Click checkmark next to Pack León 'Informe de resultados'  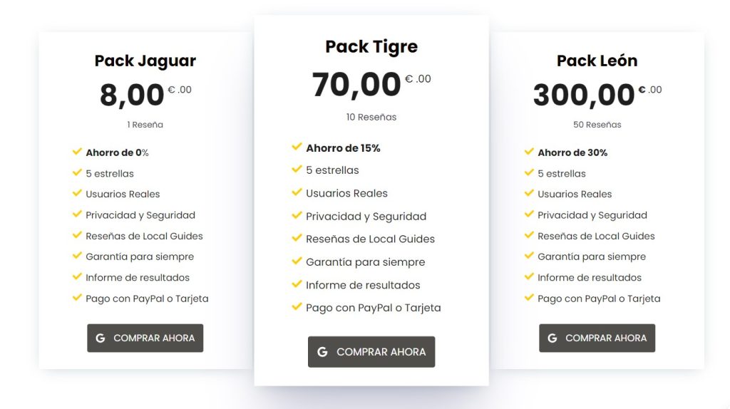[529, 276]
